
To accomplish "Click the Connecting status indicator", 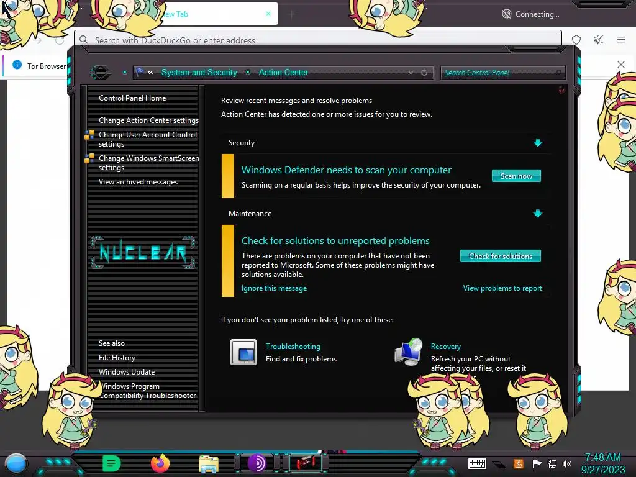I will [x=530, y=14].
